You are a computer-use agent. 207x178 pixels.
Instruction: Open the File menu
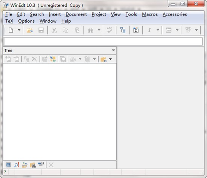coord(9,14)
